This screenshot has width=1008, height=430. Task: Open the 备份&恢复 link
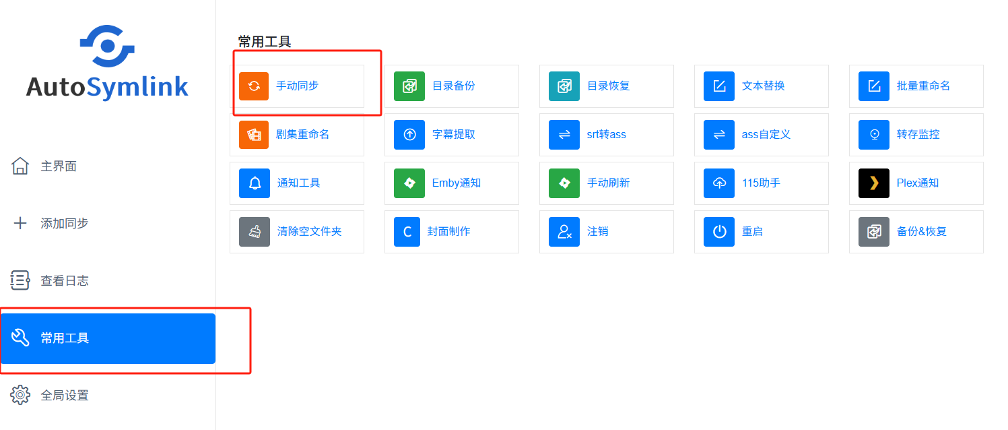tap(922, 232)
